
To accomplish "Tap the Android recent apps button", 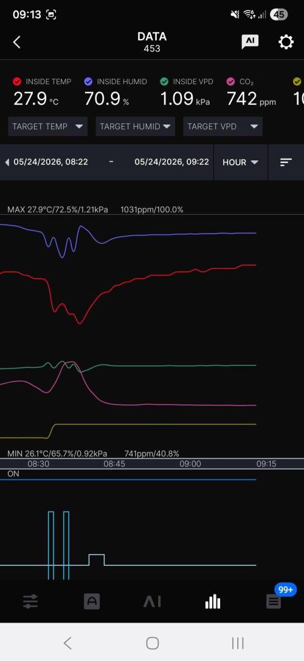I will coord(238,643).
